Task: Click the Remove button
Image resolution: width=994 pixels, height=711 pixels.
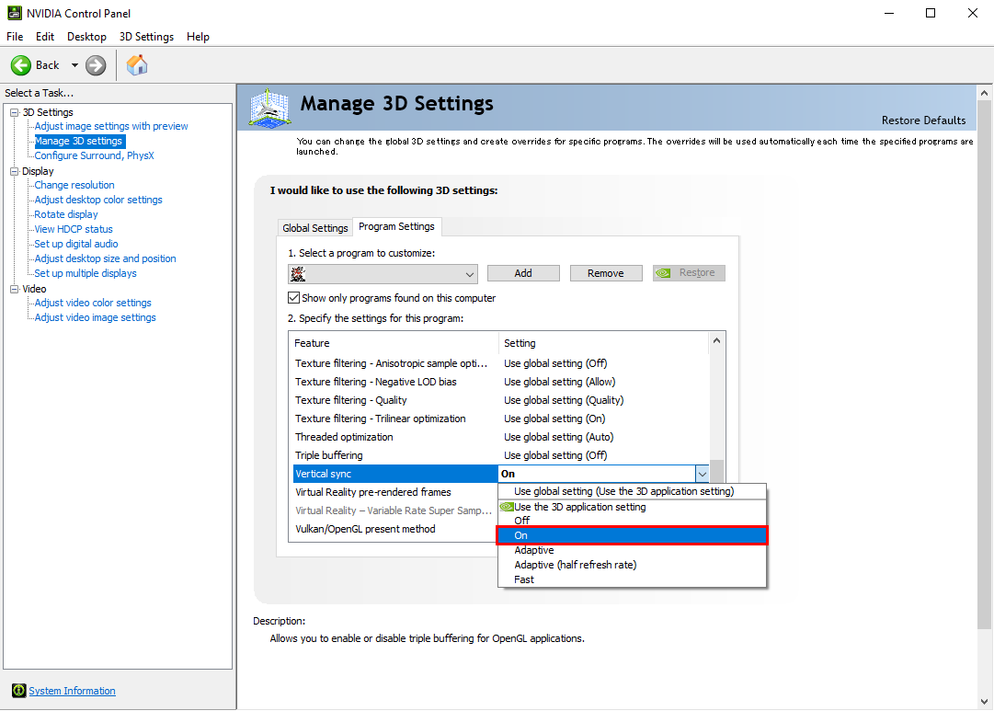Action: (605, 273)
